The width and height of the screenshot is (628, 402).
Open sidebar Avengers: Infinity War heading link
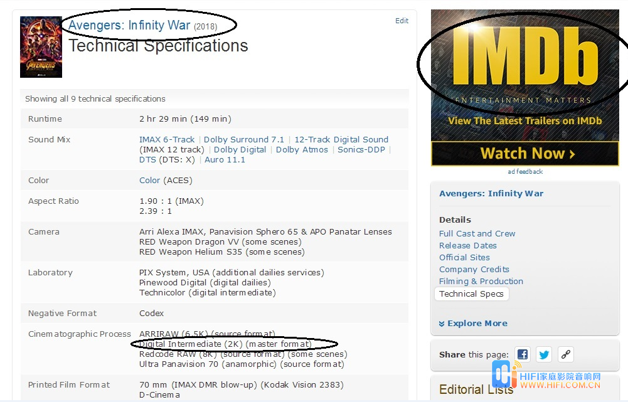click(x=491, y=194)
